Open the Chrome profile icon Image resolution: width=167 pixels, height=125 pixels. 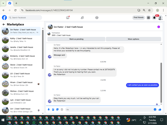157,10
